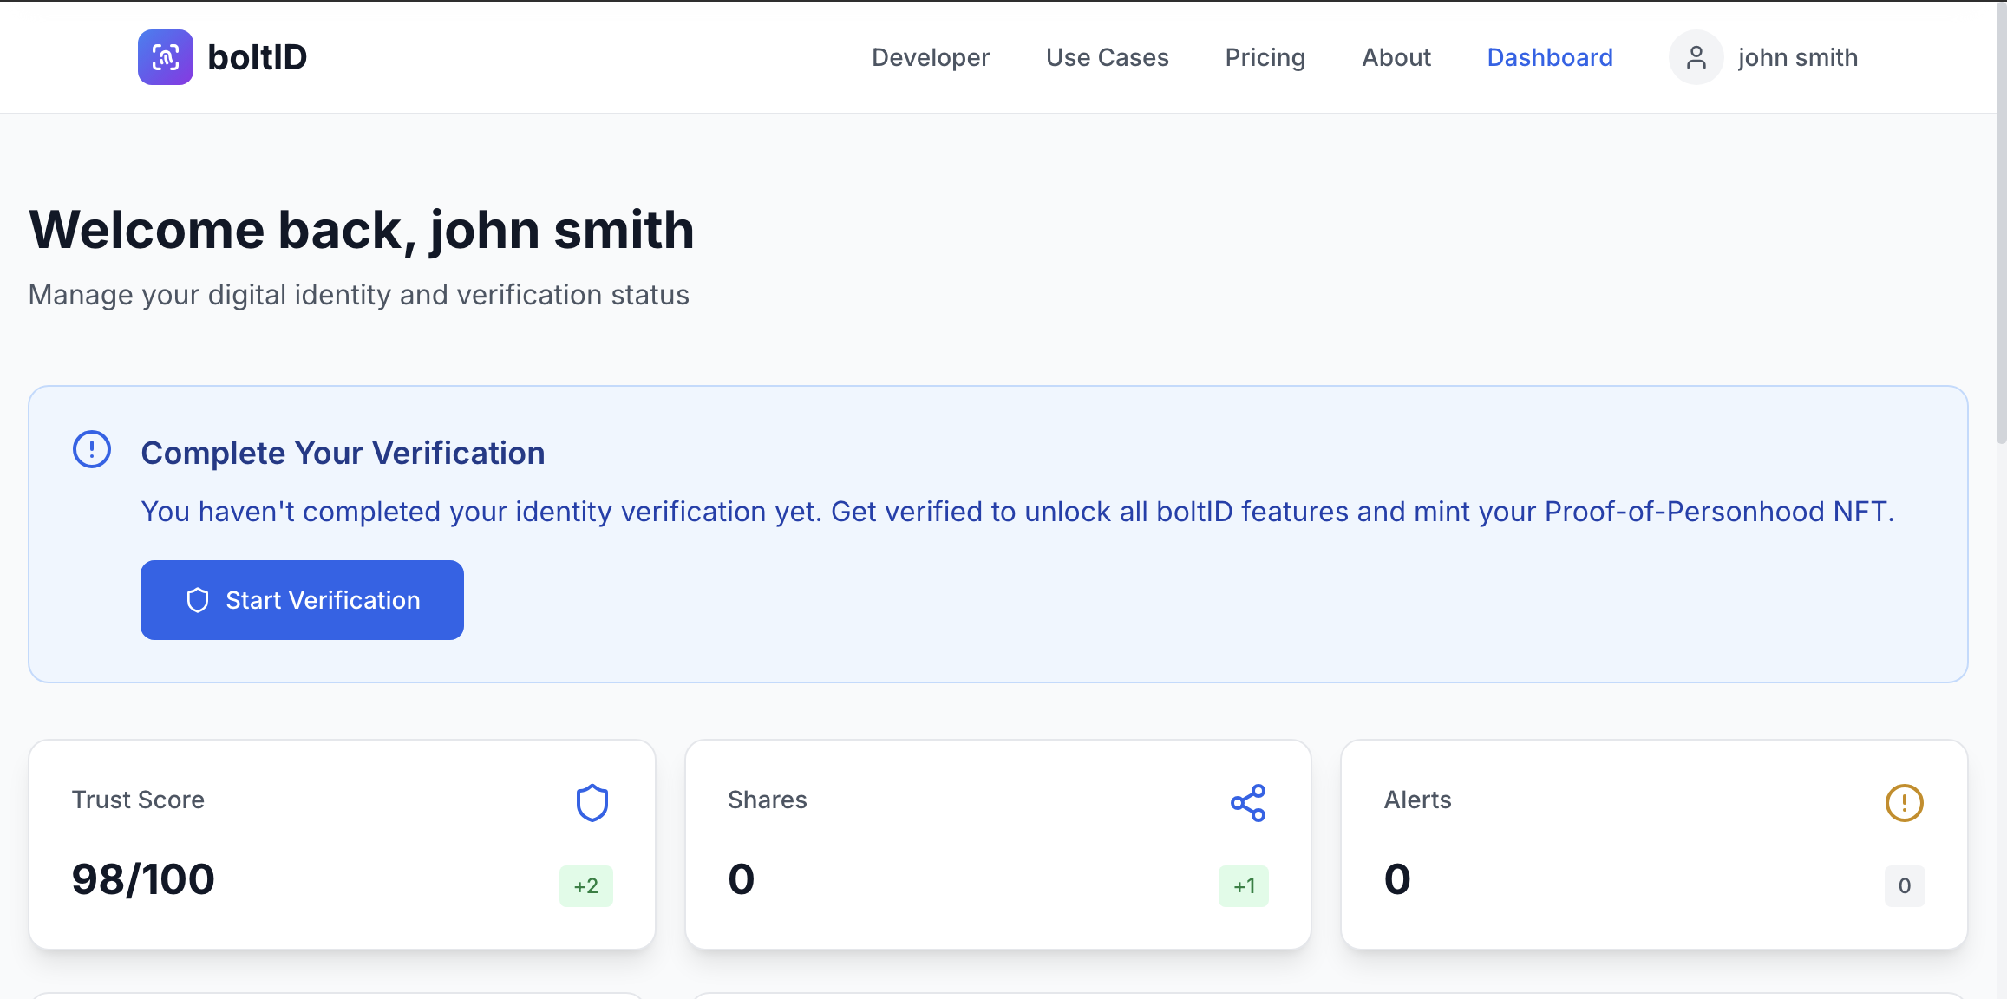Open the Pricing page
The width and height of the screenshot is (2007, 999).
[1265, 57]
